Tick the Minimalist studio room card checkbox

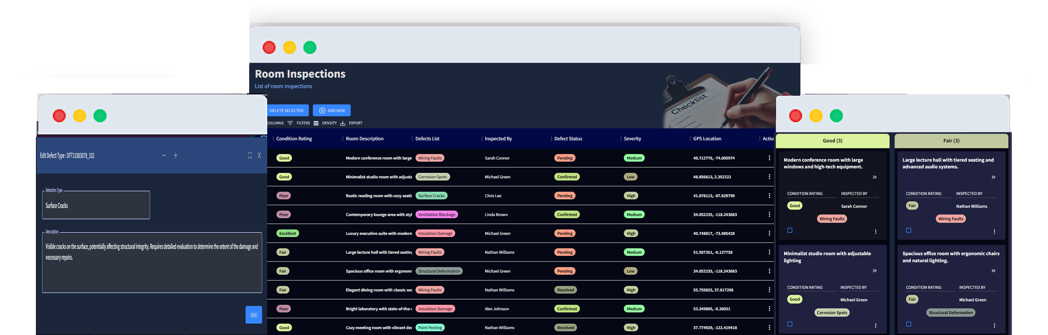790,324
